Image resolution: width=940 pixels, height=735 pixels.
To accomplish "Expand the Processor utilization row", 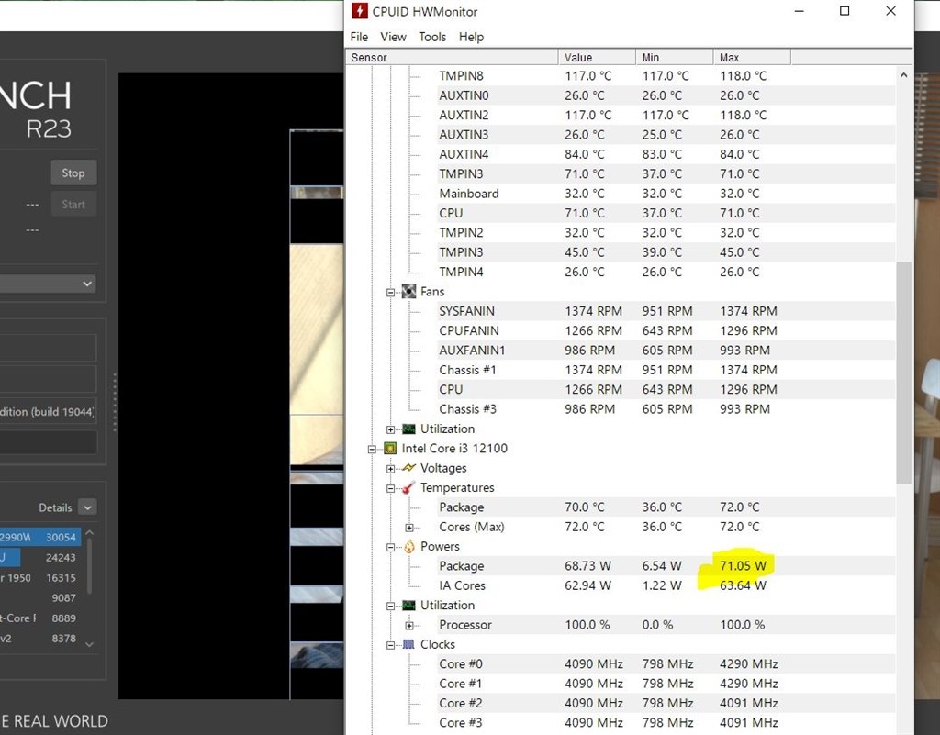I will [x=409, y=626].
